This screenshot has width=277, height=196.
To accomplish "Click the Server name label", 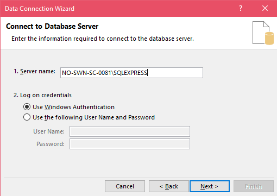I will (x=34, y=71).
